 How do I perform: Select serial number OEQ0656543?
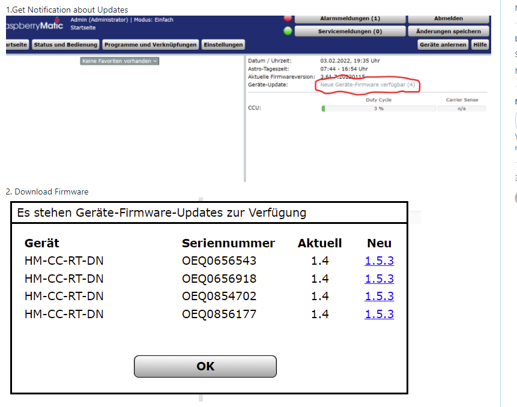tap(219, 261)
